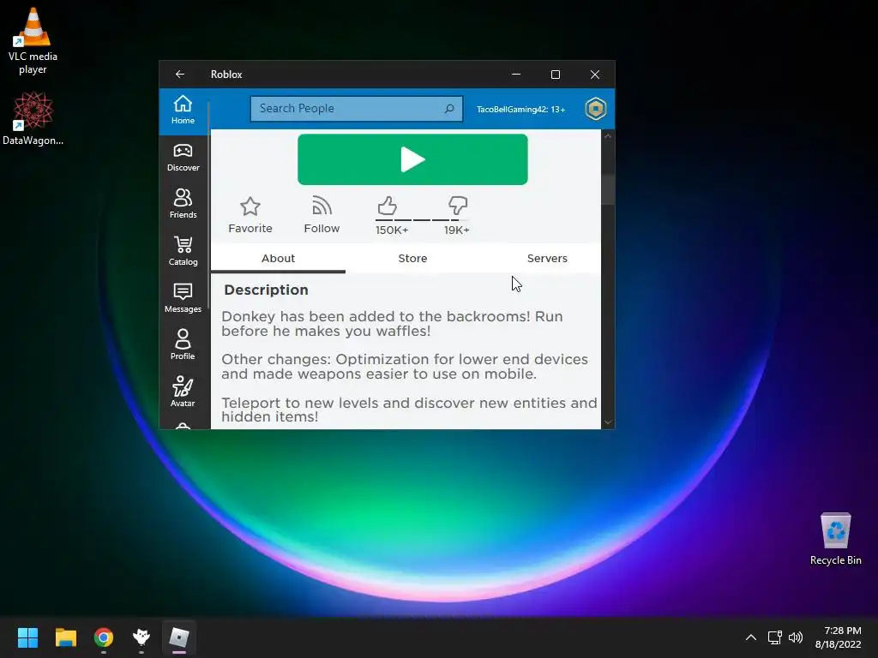Switch to the Store tab
Image resolution: width=878 pixels, height=658 pixels.
(x=412, y=259)
